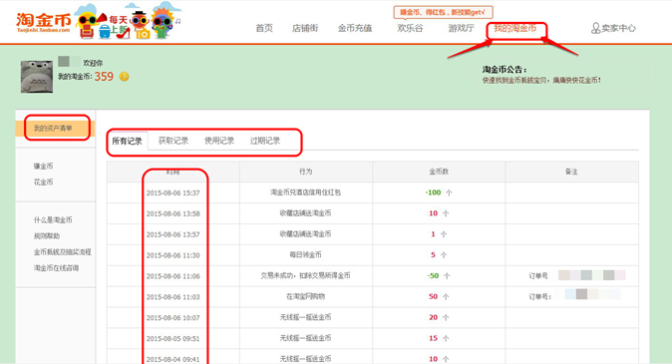Open 花金币 in the left sidebar
Viewport: 672px width, 364px height.
coord(43,182)
